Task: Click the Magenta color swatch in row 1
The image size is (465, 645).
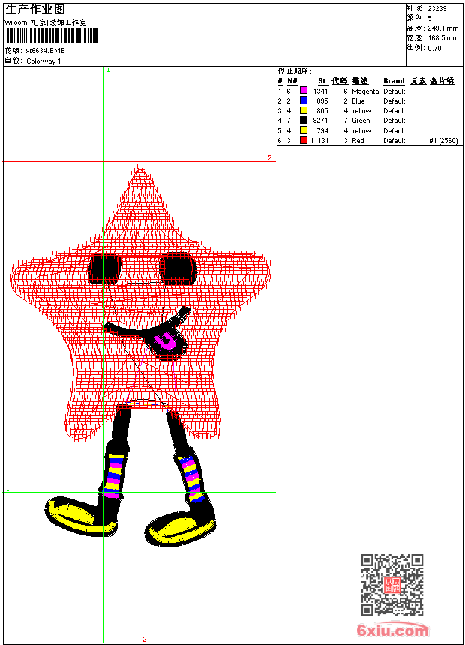Action: [304, 91]
